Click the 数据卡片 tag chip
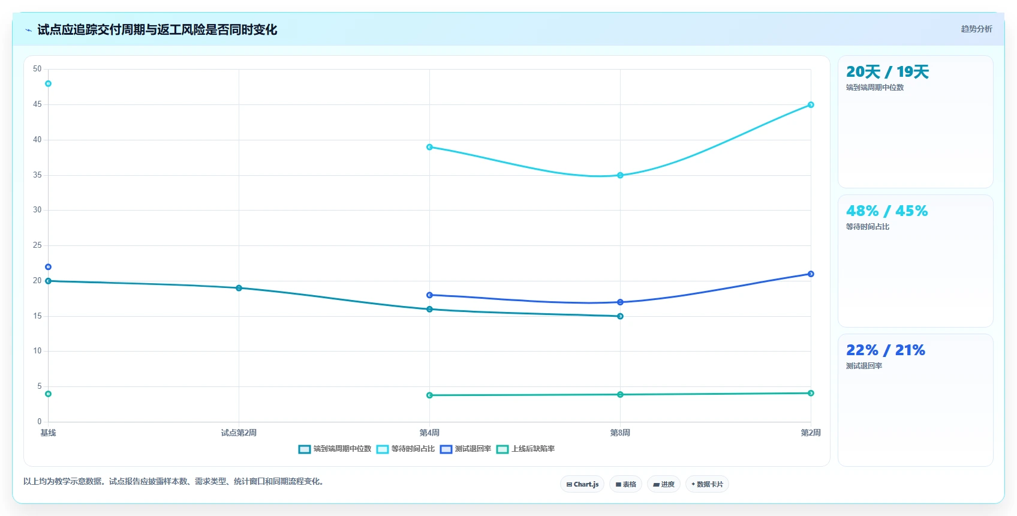1017x516 pixels. tap(707, 484)
